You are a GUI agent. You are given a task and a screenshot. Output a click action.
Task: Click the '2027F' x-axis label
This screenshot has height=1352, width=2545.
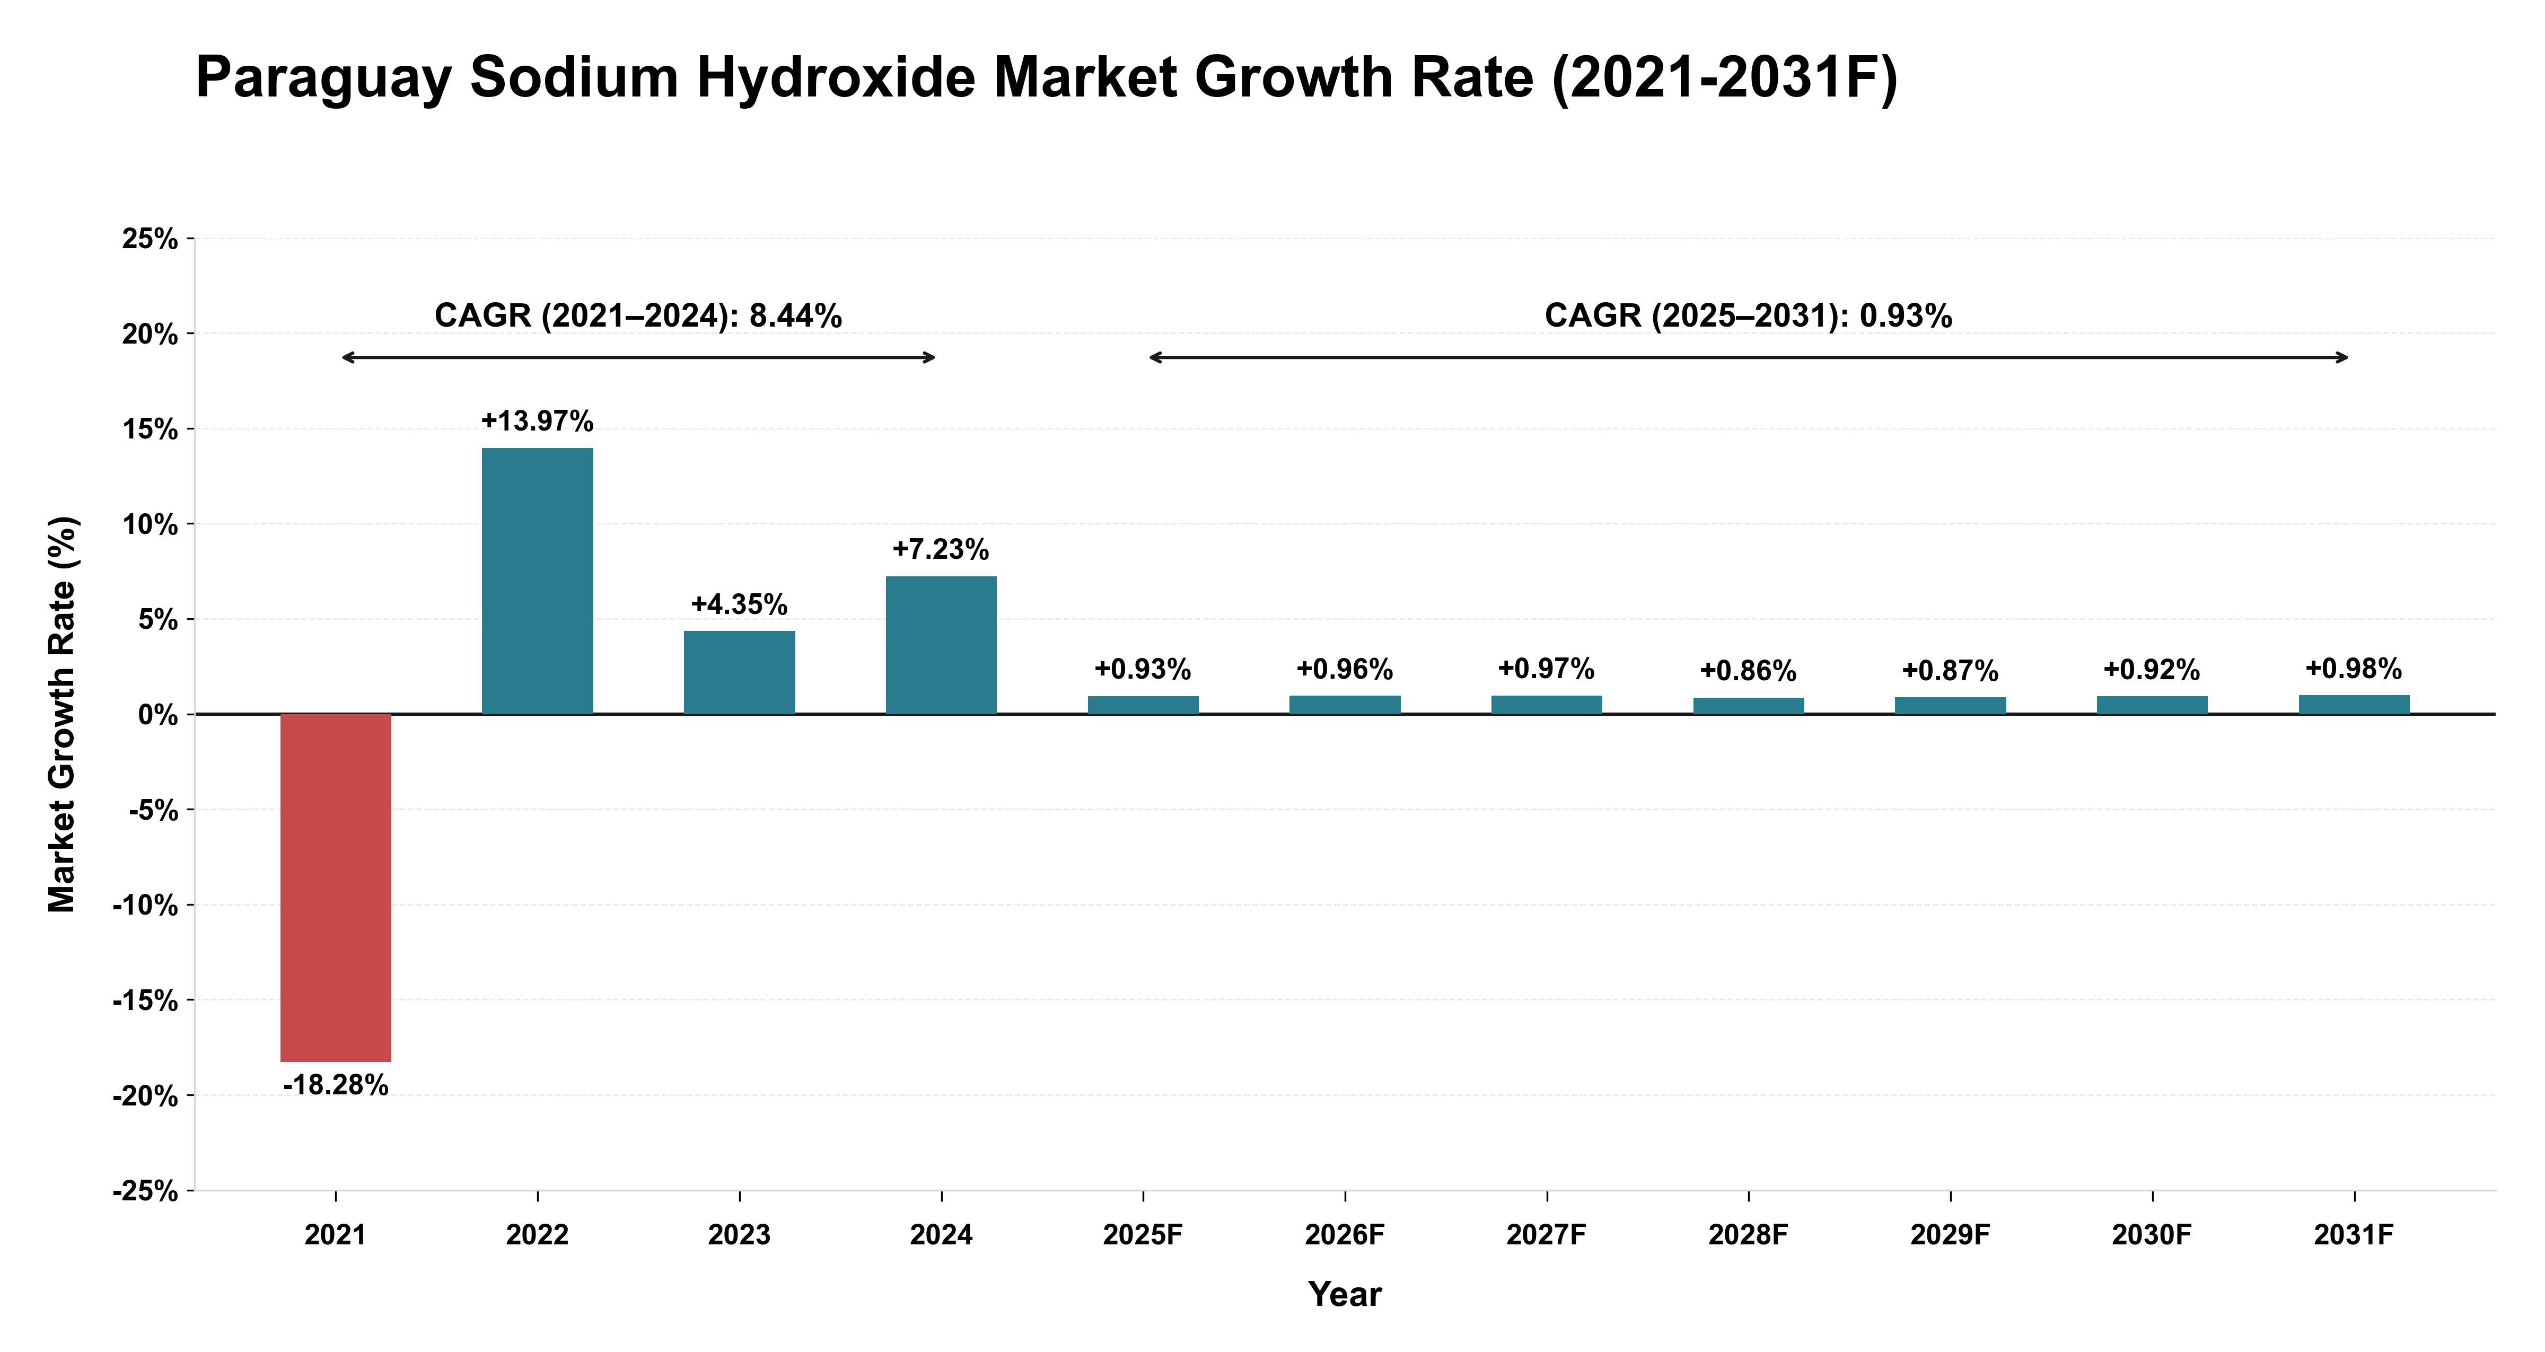tap(1547, 1235)
